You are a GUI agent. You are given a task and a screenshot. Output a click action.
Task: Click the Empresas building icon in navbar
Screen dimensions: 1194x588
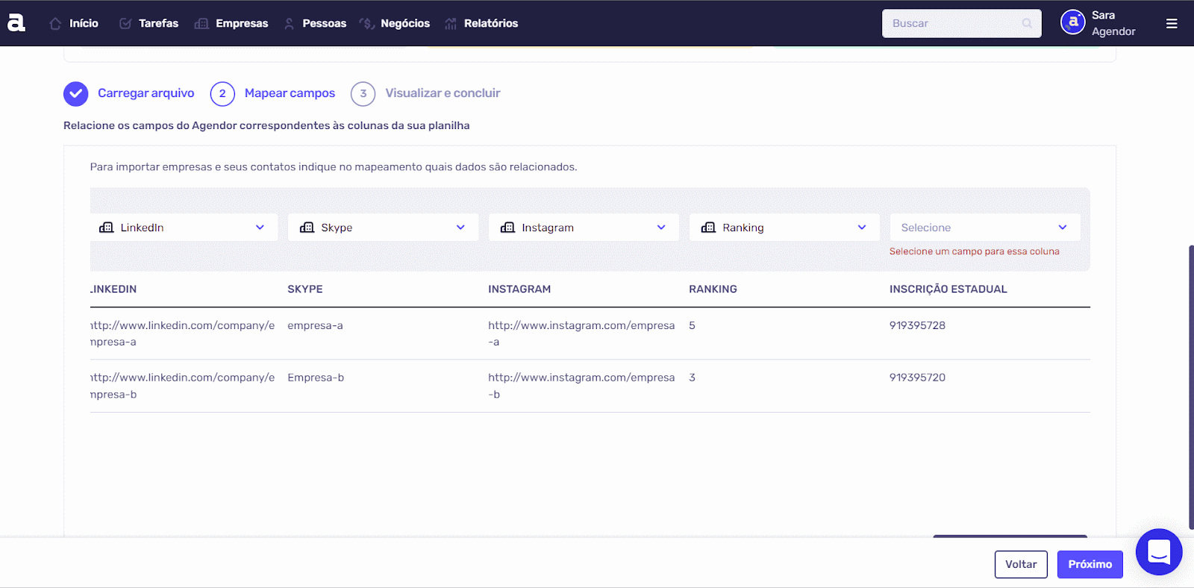[201, 24]
